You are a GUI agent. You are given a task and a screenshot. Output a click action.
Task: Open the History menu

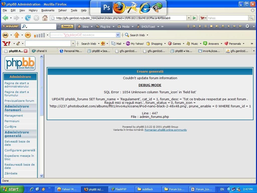(33, 10)
